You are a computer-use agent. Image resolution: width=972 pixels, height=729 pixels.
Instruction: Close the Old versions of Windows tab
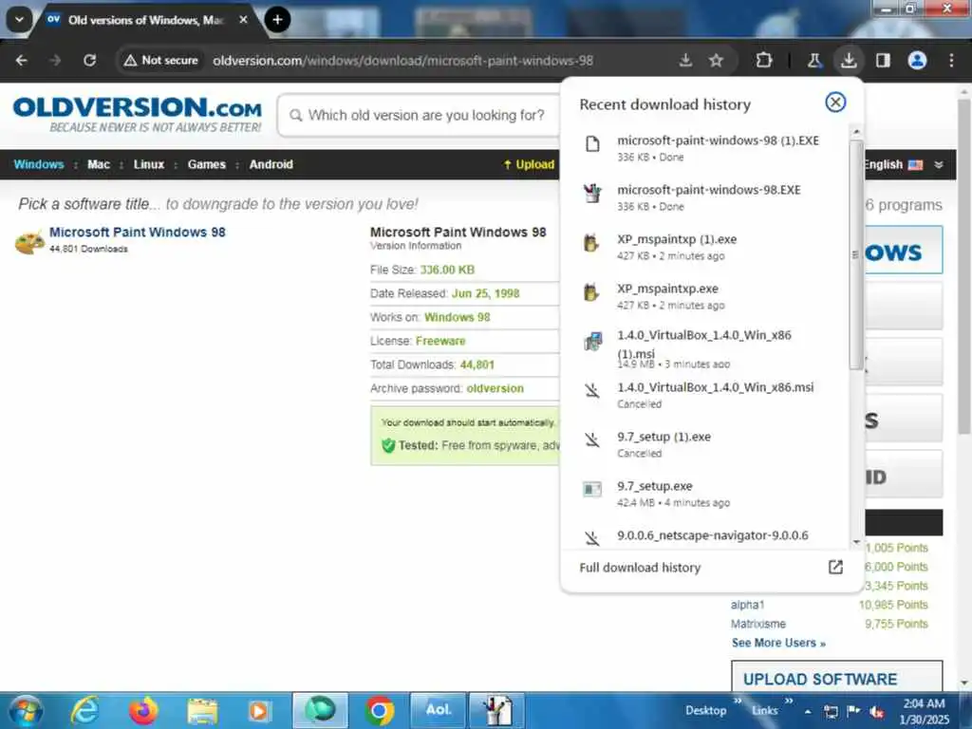(x=244, y=20)
